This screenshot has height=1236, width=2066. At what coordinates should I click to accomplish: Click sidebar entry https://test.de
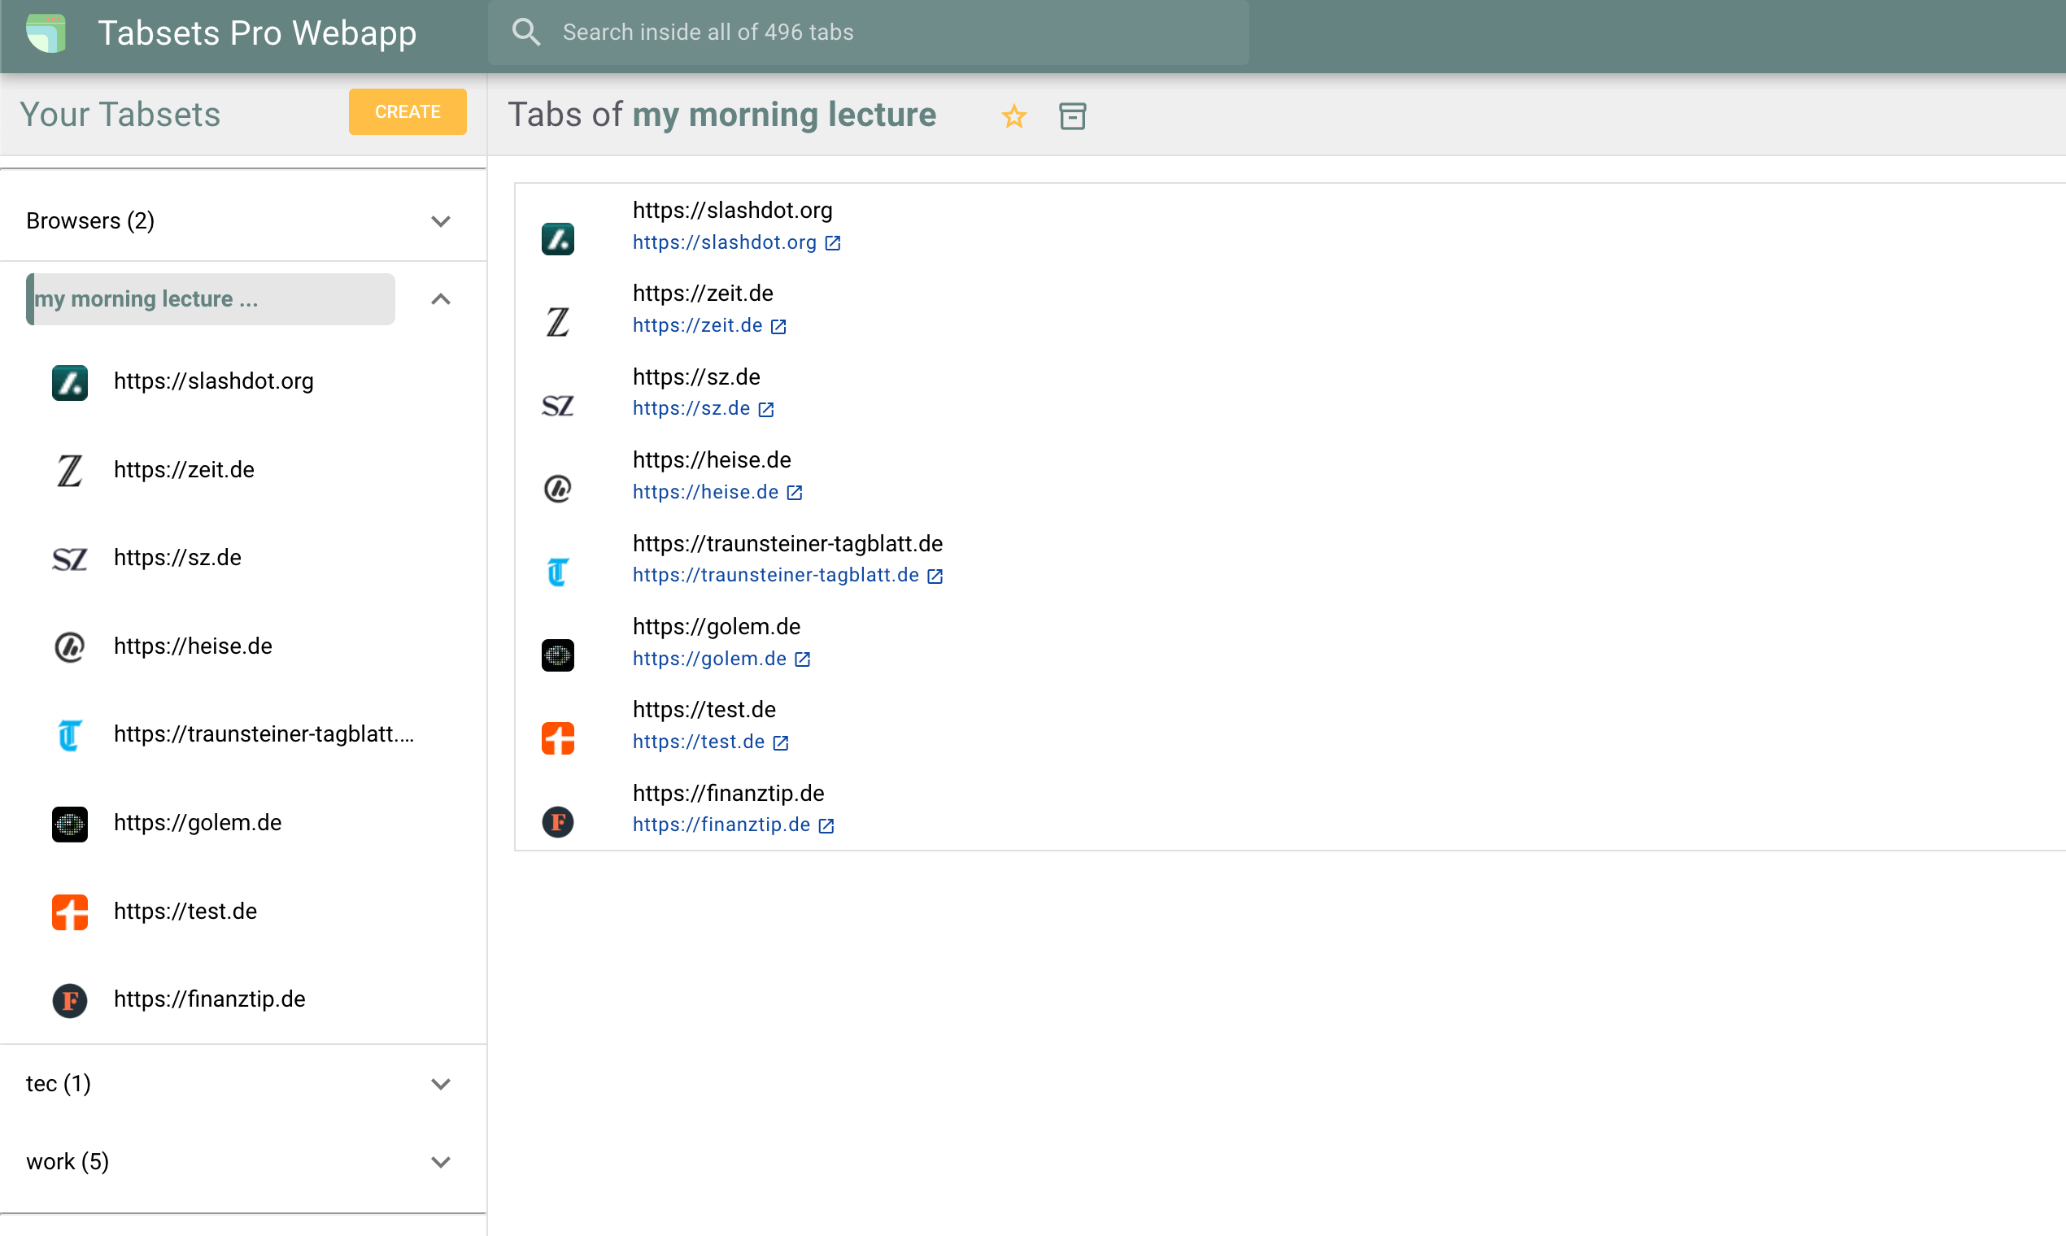tap(185, 912)
